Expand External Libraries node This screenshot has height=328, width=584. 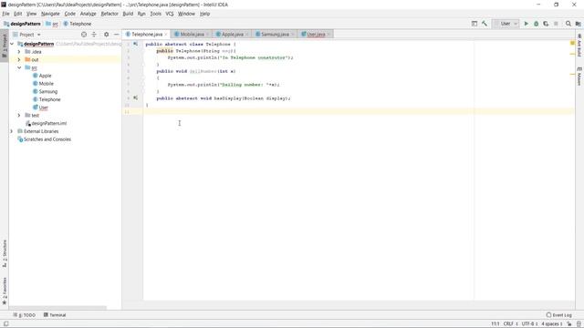pyautogui.click(x=12, y=131)
